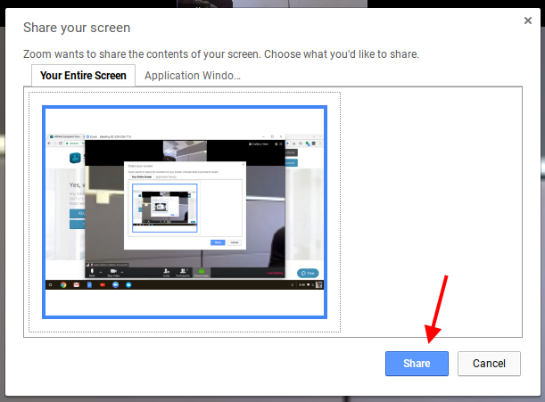
Task: Switch to the Application Window tab
Action: tap(193, 76)
